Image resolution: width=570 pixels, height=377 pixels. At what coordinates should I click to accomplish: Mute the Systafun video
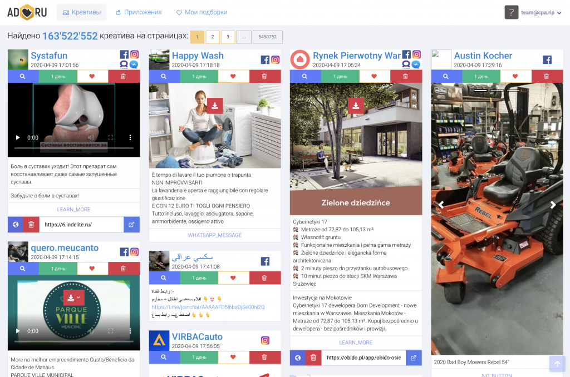pos(91,138)
